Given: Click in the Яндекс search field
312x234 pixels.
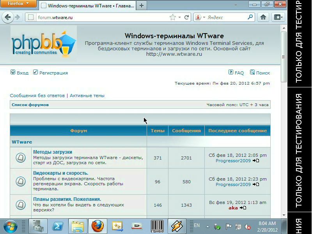Looking at the screenshot, I should tap(226, 17).
